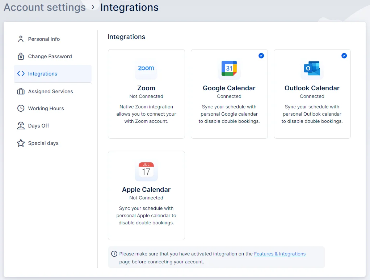Viewport: 370px width, 280px height.
Task: Open the Days Off section
Action: pos(38,126)
